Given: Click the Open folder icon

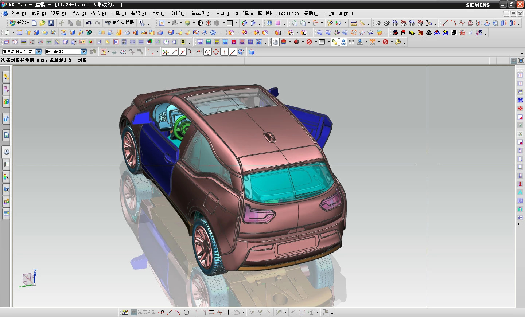Looking at the screenshot, I should pos(43,23).
